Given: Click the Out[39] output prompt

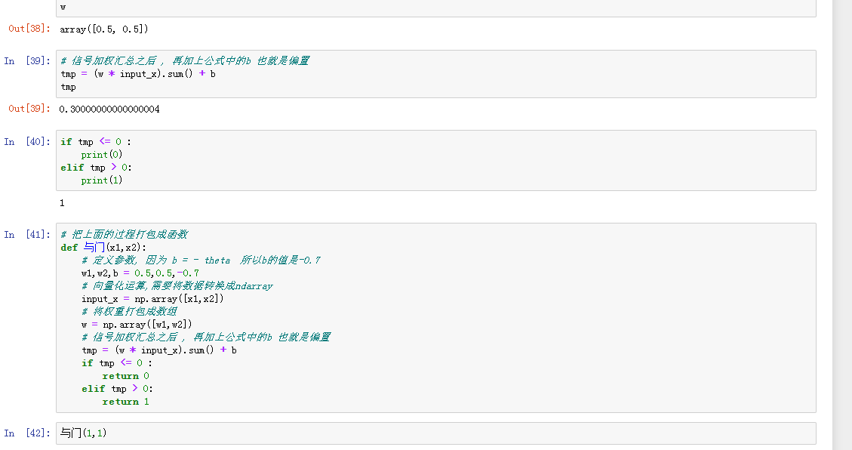Looking at the screenshot, I should point(29,109).
